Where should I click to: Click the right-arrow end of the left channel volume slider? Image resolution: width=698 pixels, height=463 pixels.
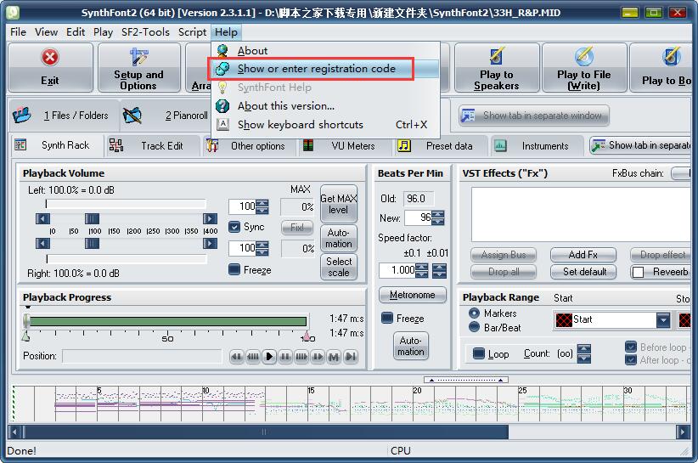coord(210,218)
